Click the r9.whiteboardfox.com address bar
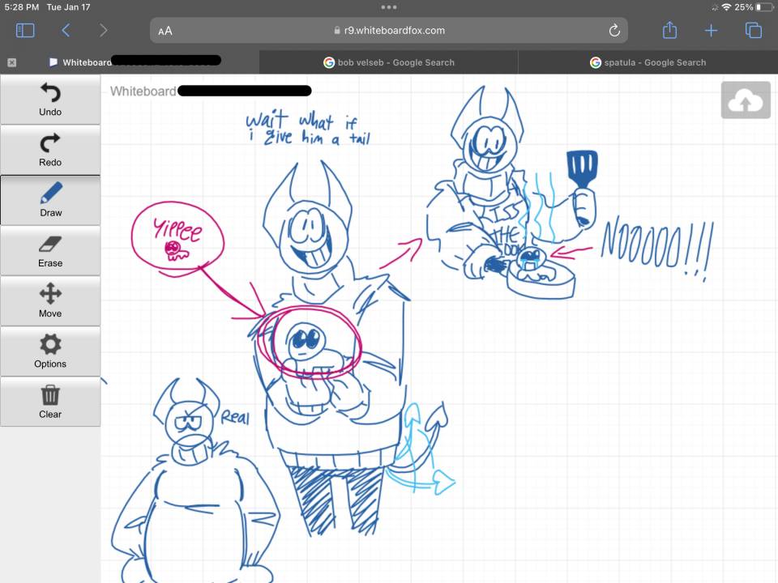 [x=389, y=31]
